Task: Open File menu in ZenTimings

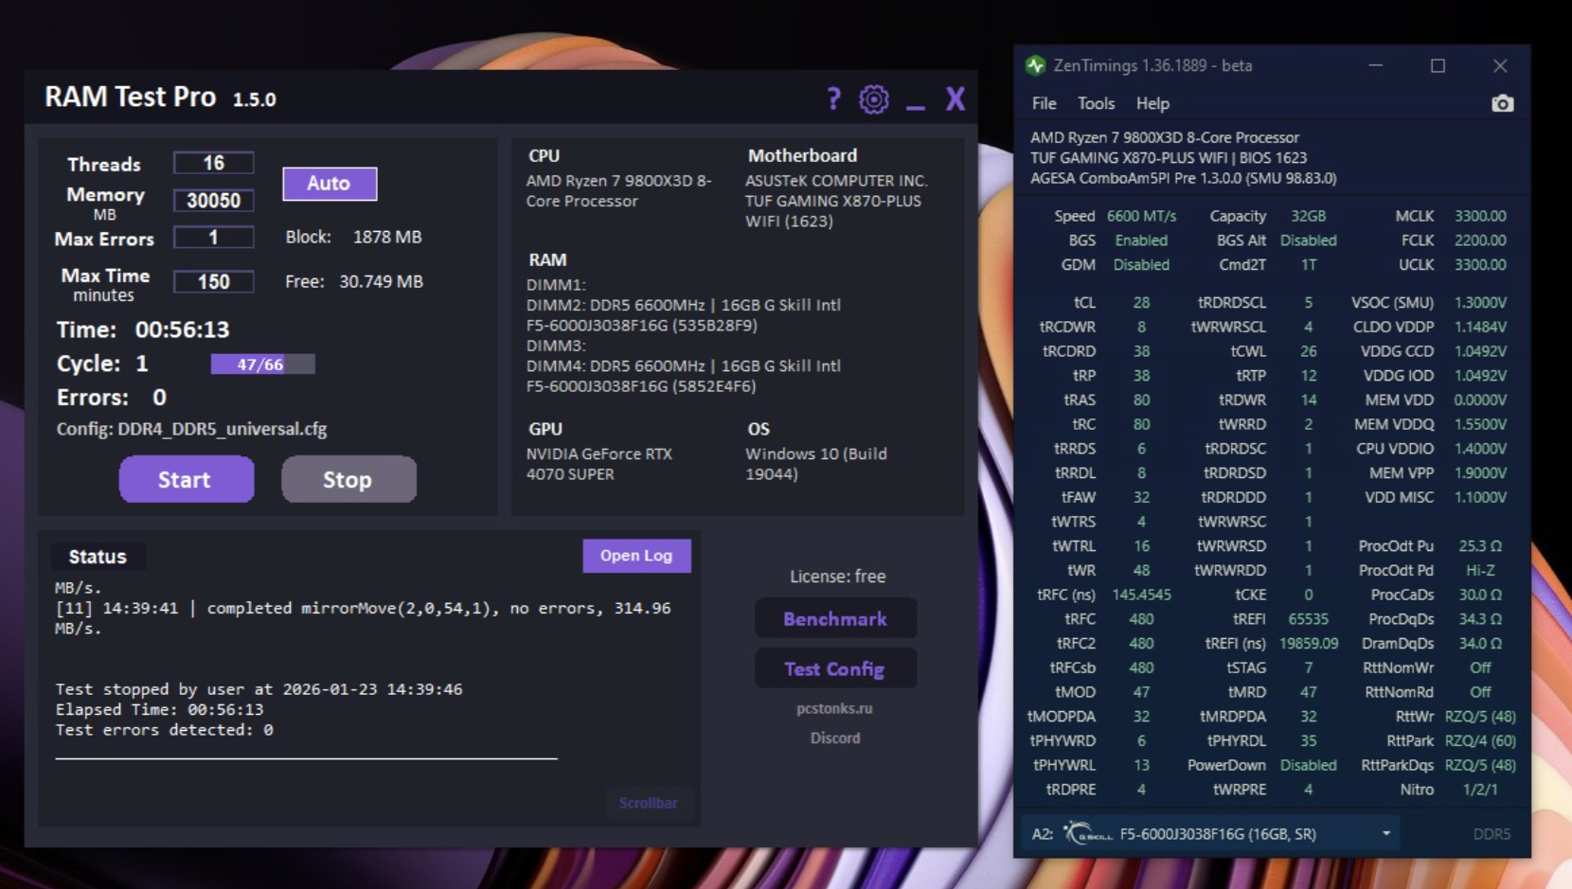Action: point(1044,103)
